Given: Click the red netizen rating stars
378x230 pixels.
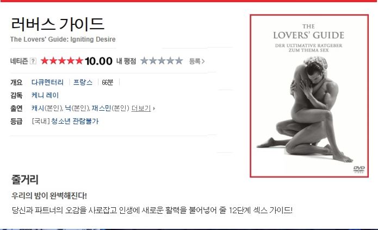Looking at the screenshot, I should 62,61.
